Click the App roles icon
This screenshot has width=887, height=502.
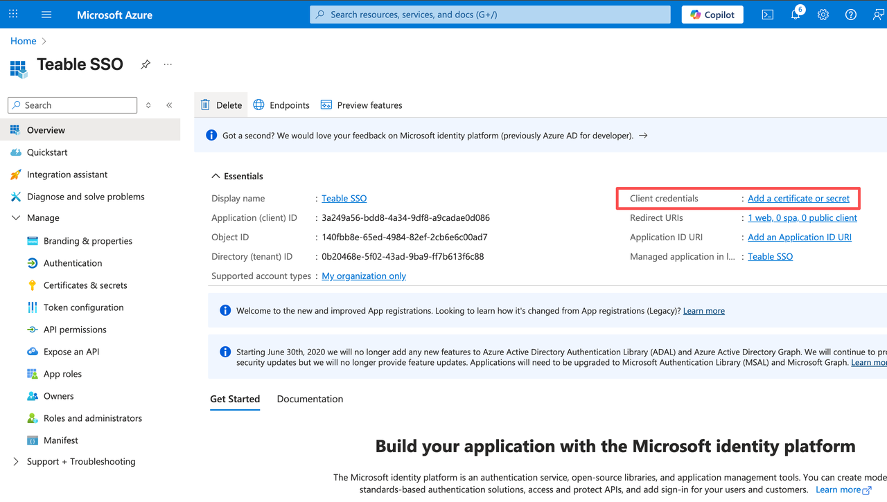(32, 374)
